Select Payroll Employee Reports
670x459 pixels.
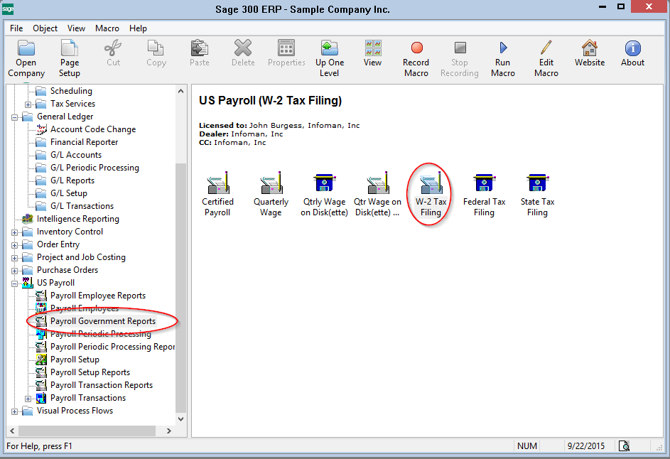(98, 296)
